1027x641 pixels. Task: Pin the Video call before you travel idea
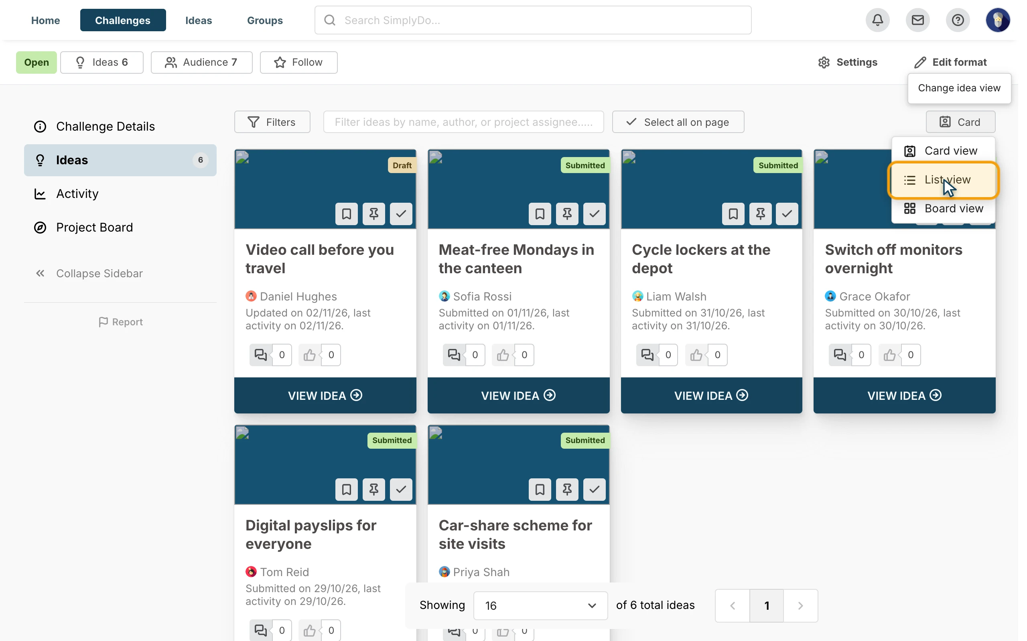click(373, 214)
